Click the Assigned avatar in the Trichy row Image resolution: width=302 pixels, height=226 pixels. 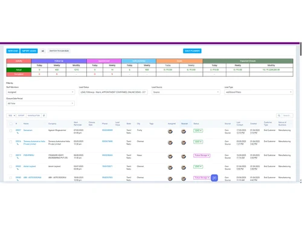point(170,131)
